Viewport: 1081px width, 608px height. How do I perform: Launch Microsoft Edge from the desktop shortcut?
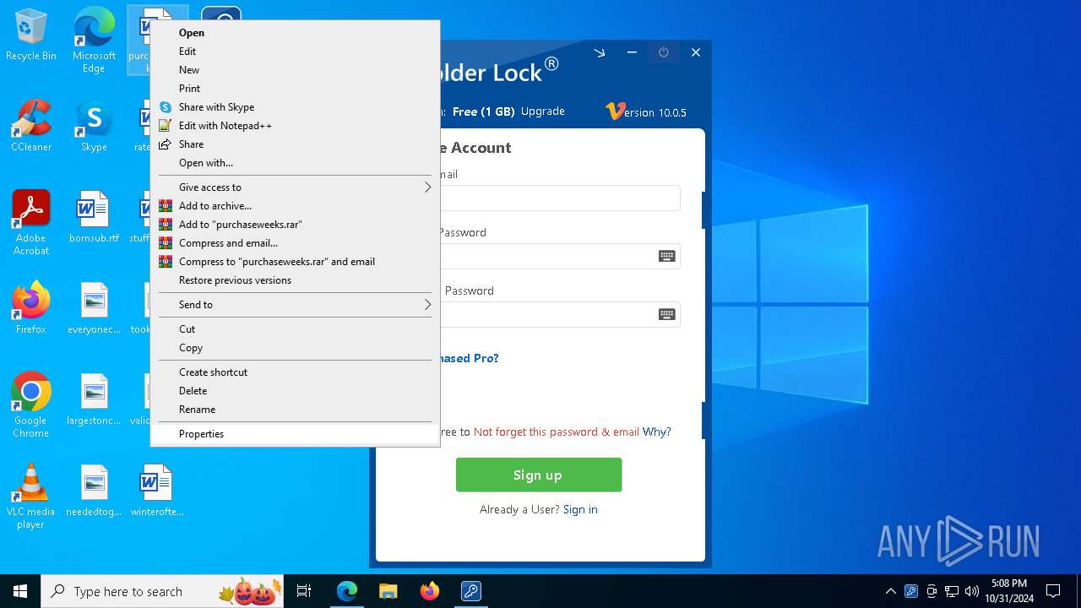[x=94, y=40]
